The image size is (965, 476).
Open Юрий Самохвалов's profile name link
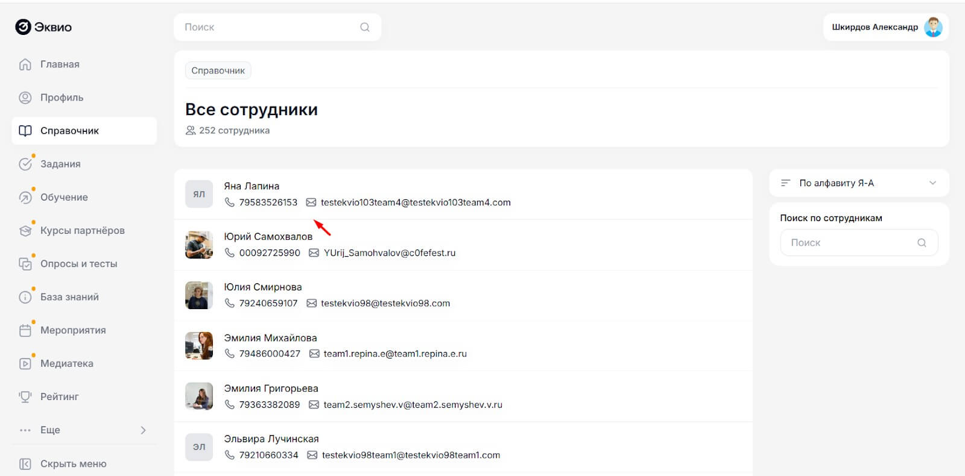point(268,237)
